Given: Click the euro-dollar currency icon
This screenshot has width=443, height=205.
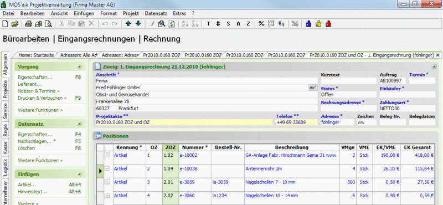Looking at the screenshot, I should (x=281, y=24).
